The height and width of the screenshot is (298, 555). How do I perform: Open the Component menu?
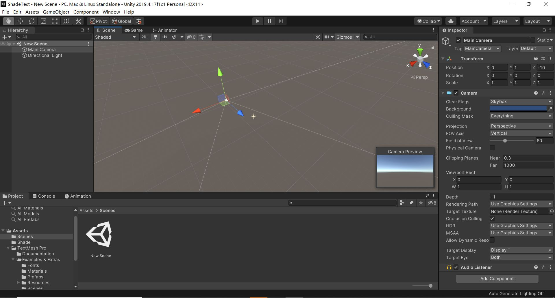(x=86, y=12)
